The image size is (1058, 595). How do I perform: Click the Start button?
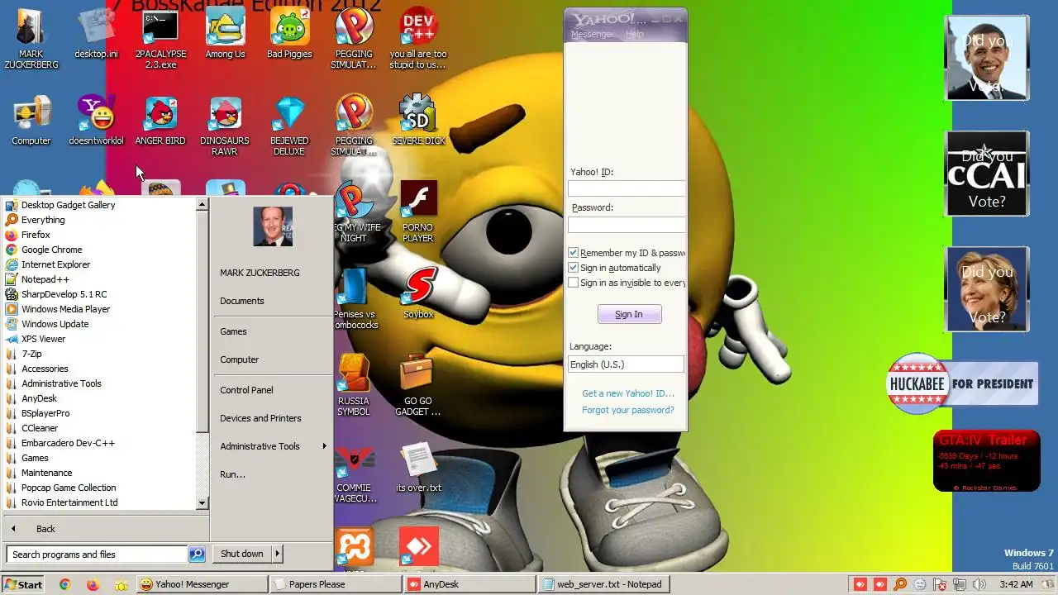pyautogui.click(x=23, y=584)
